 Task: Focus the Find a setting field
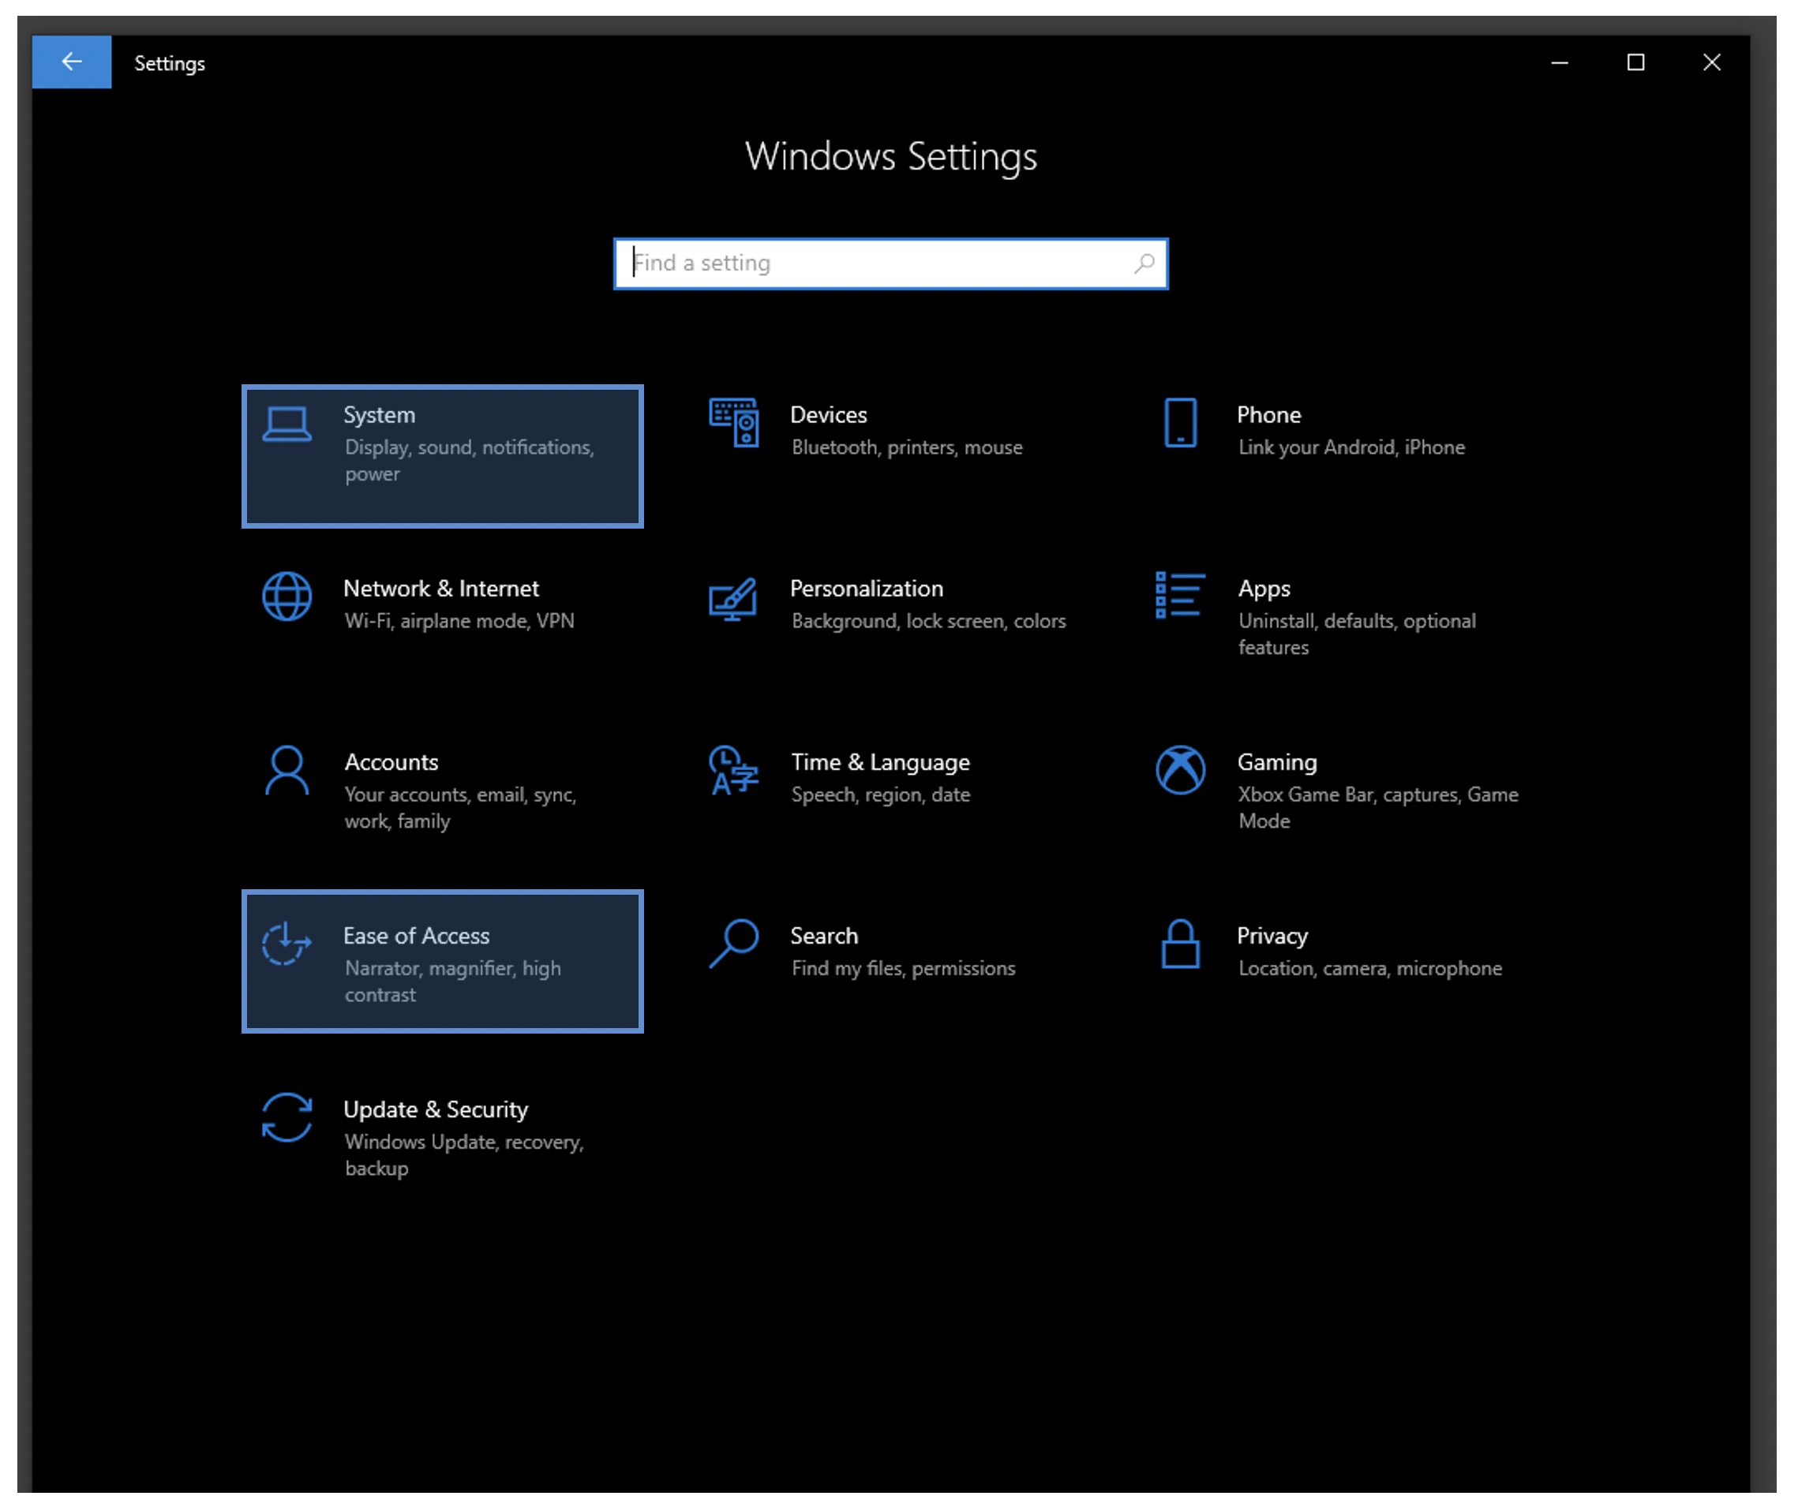click(890, 264)
